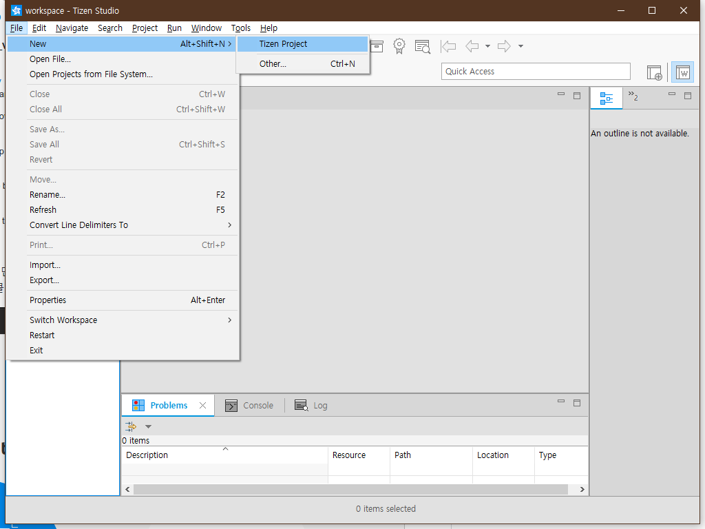Click the Problems view filter icon

coord(131,426)
